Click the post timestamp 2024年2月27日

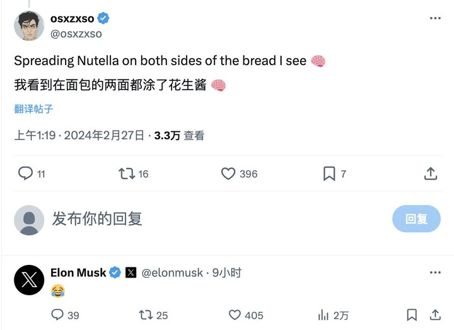(104, 135)
